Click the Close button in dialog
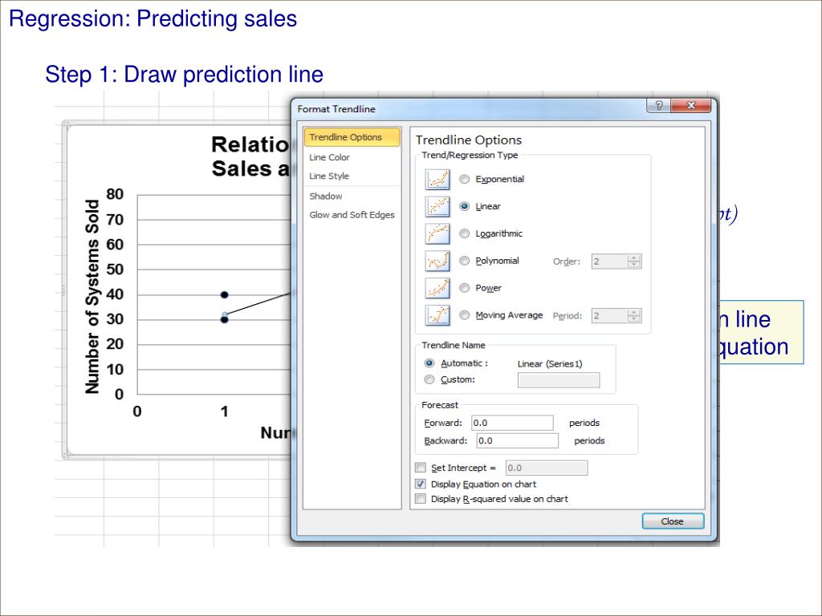The height and width of the screenshot is (616, 822). point(673,521)
